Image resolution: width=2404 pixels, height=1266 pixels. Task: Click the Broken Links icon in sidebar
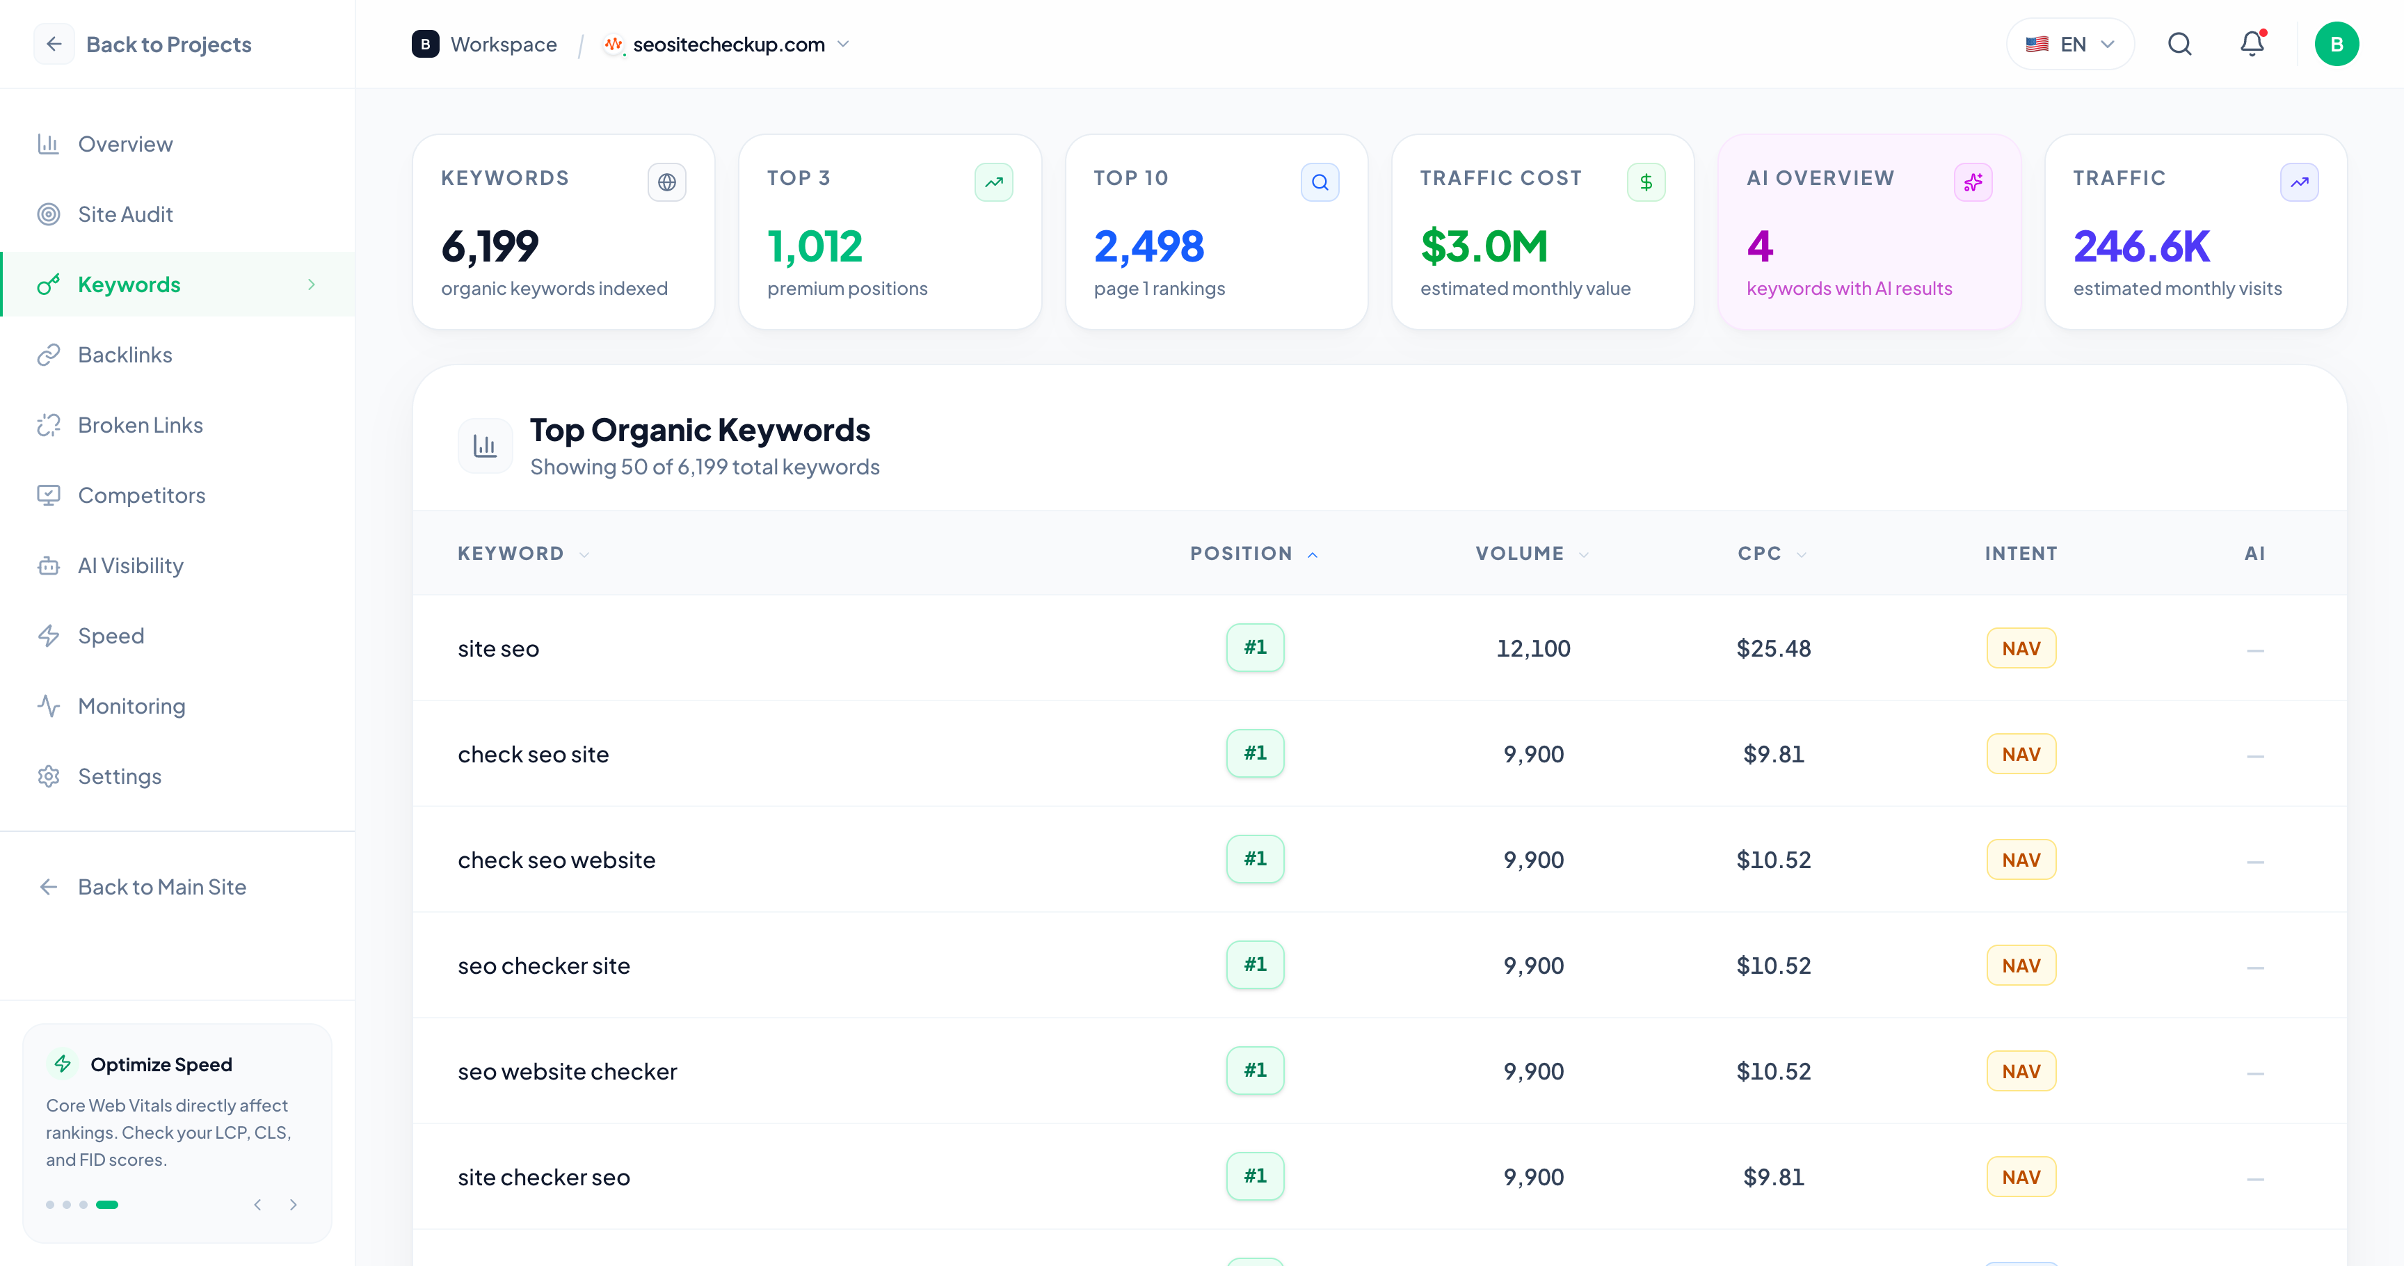pyautogui.click(x=49, y=424)
